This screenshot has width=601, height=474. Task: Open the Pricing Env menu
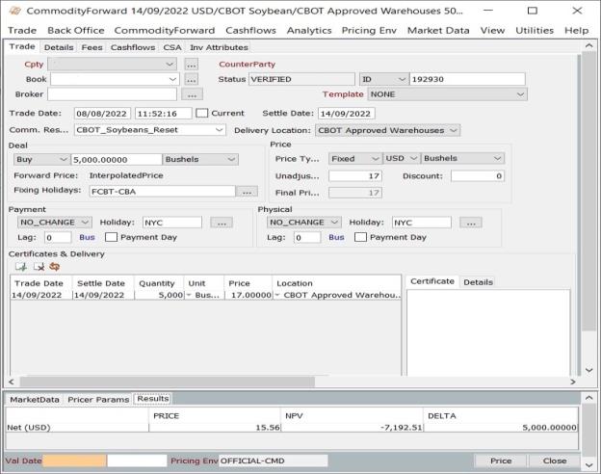(x=369, y=30)
